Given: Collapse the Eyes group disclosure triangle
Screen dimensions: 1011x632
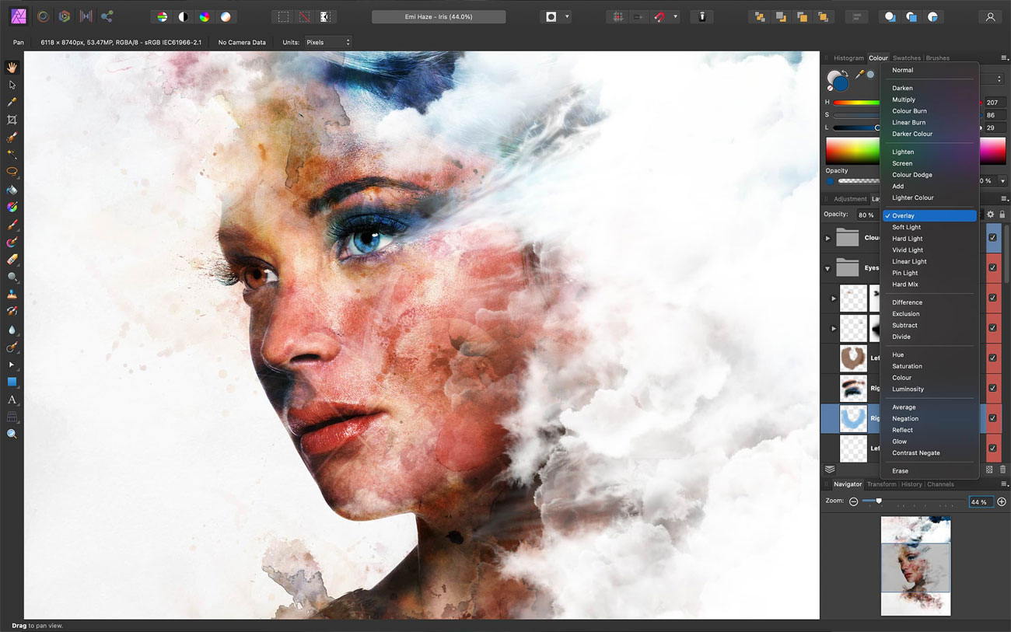Looking at the screenshot, I should (x=827, y=267).
